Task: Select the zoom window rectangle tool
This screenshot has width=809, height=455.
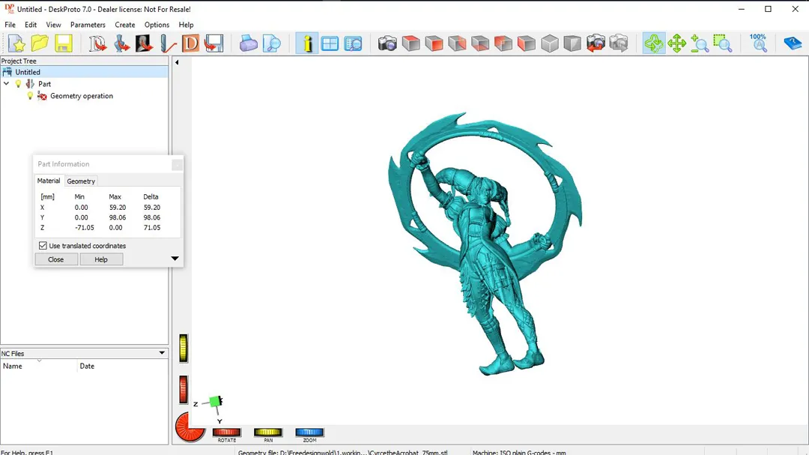Action: point(723,43)
